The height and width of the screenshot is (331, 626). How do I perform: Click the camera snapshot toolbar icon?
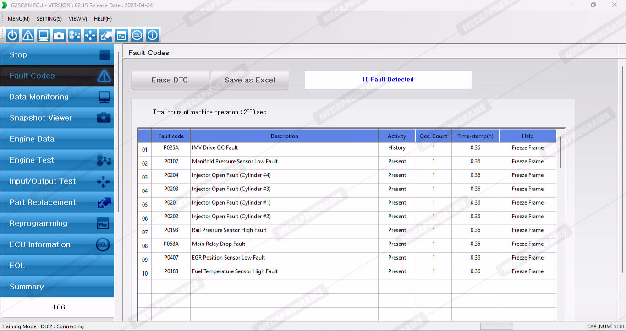point(59,35)
